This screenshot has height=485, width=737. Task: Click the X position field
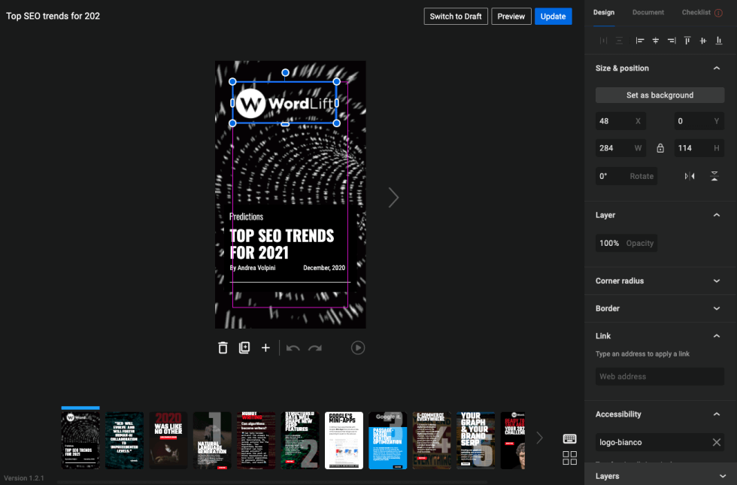click(x=620, y=121)
